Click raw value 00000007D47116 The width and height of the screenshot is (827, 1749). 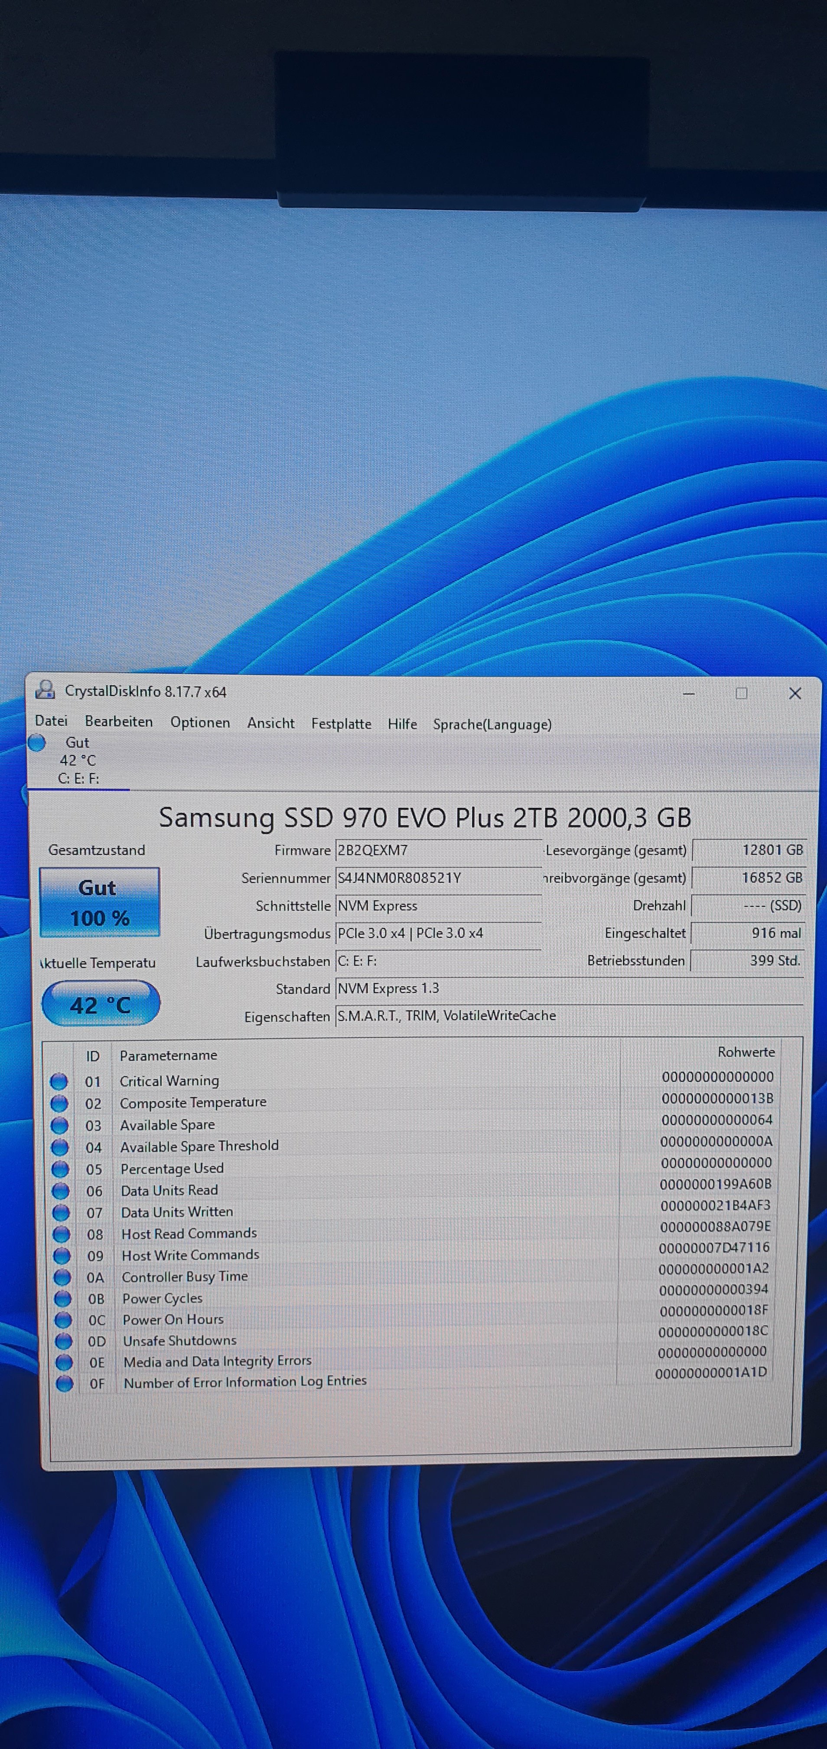(714, 1247)
